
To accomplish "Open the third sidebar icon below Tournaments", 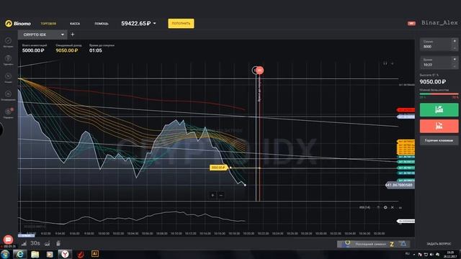I will click(8, 78).
